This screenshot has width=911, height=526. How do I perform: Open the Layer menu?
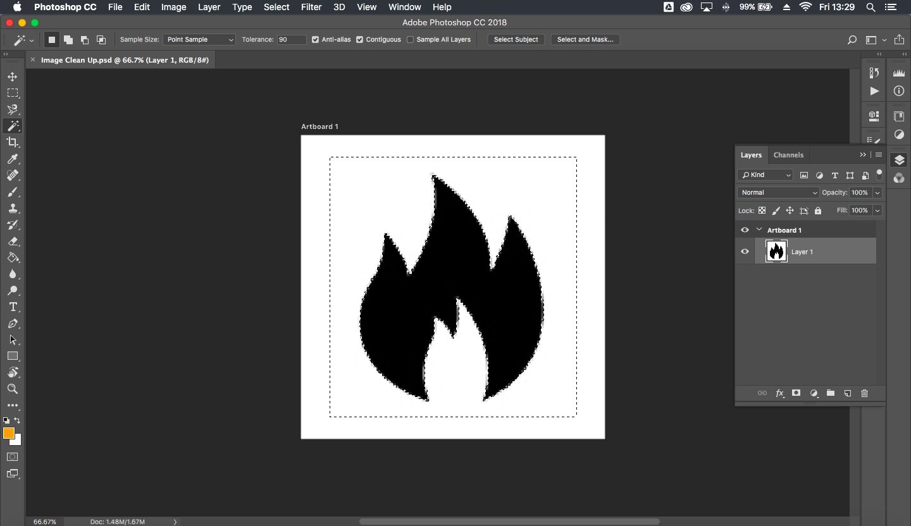click(209, 7)
